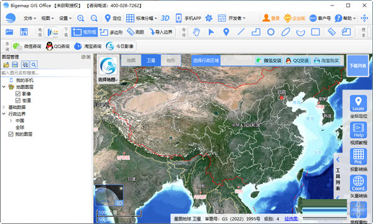Select the pan hand tool
373x224 pixels.
pyautogui.click(x=196, y=32)
